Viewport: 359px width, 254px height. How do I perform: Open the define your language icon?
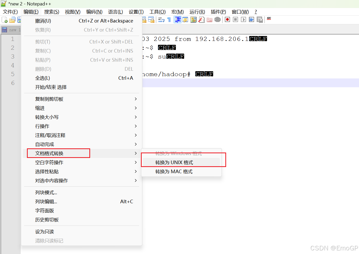(x=185, y=20)
